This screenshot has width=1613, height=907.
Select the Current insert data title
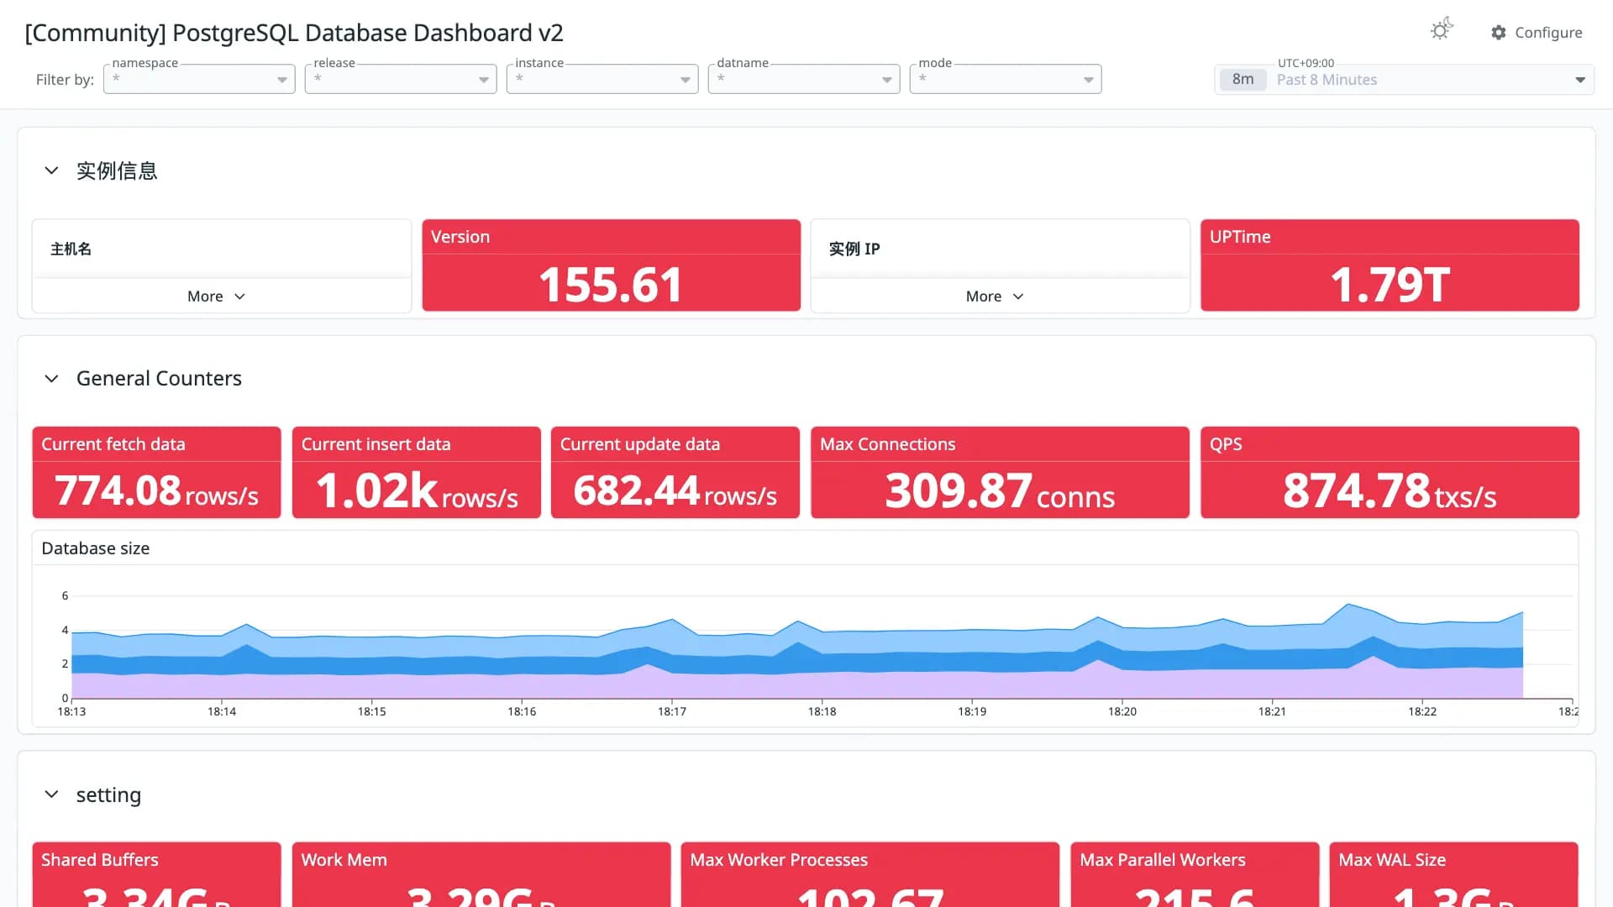376,444
